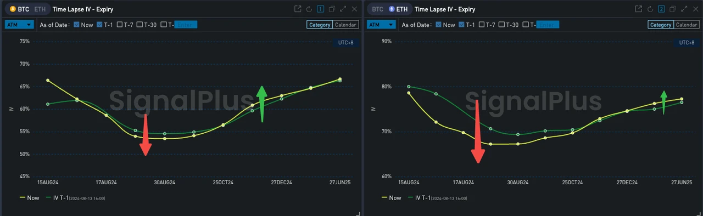703x216 pixels.
Task: Open the ATM dropdown in the BTC panel
Action: pos(20,25)
